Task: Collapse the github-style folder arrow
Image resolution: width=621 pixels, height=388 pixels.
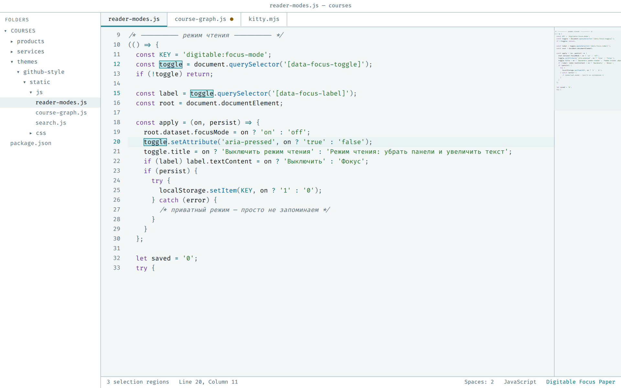Action: pyautogui.click(x=18, y=72)
